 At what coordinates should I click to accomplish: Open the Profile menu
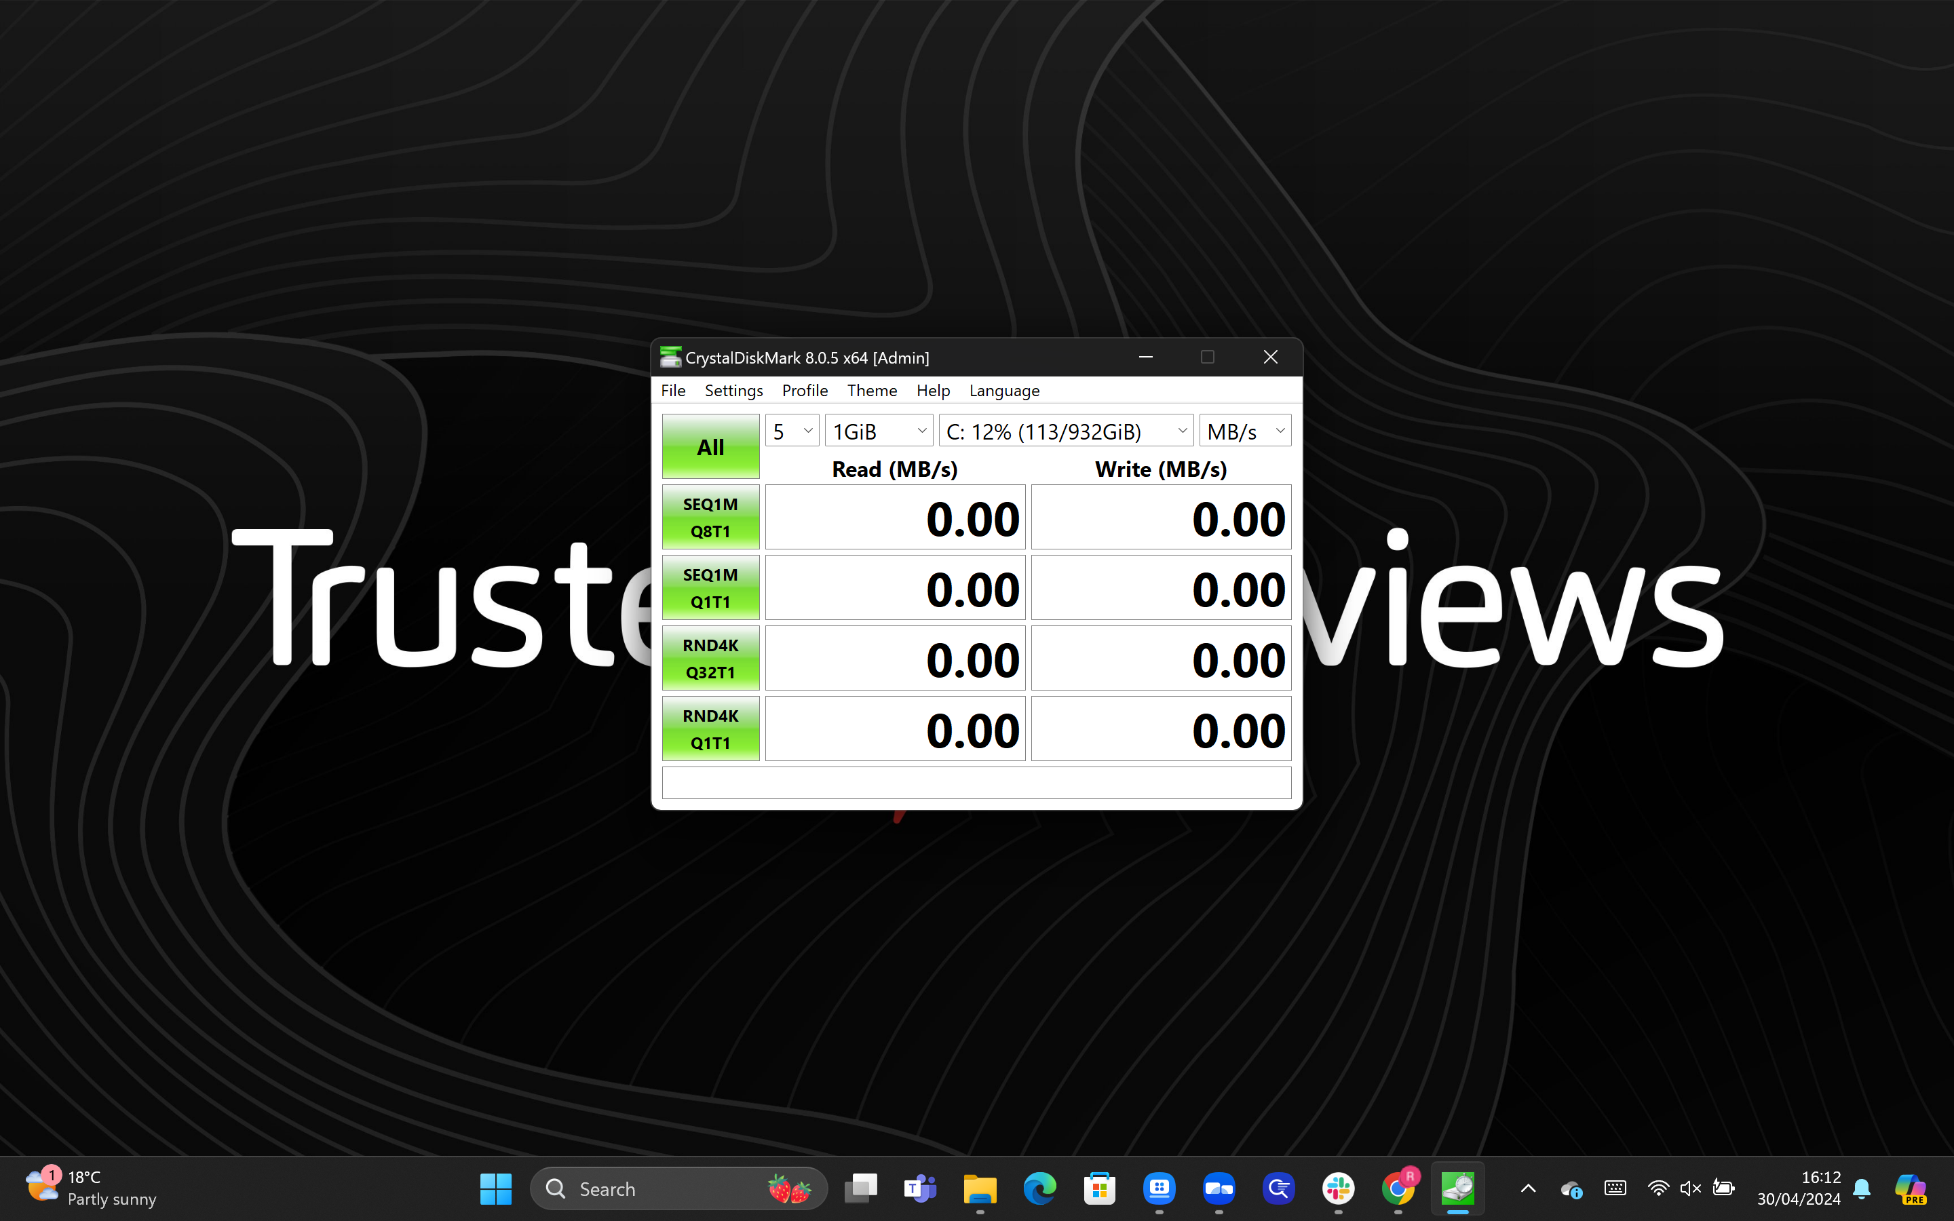coord(804,391)
